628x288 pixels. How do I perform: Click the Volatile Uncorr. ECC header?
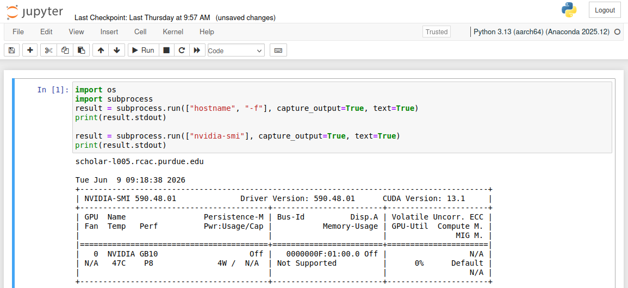tap(437, 217)
